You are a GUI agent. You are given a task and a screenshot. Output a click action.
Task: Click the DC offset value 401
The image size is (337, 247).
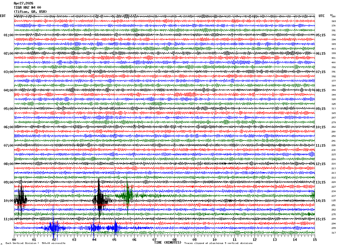(333, 58)
